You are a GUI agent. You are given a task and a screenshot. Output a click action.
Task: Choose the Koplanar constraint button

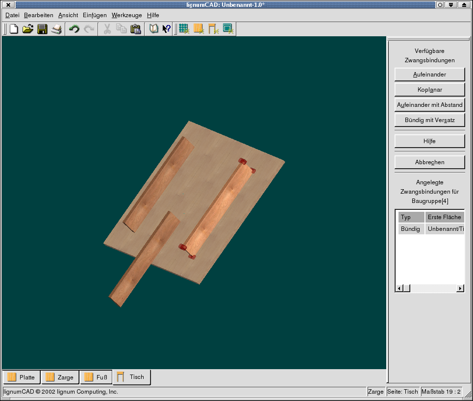click(x=429, y=90)
